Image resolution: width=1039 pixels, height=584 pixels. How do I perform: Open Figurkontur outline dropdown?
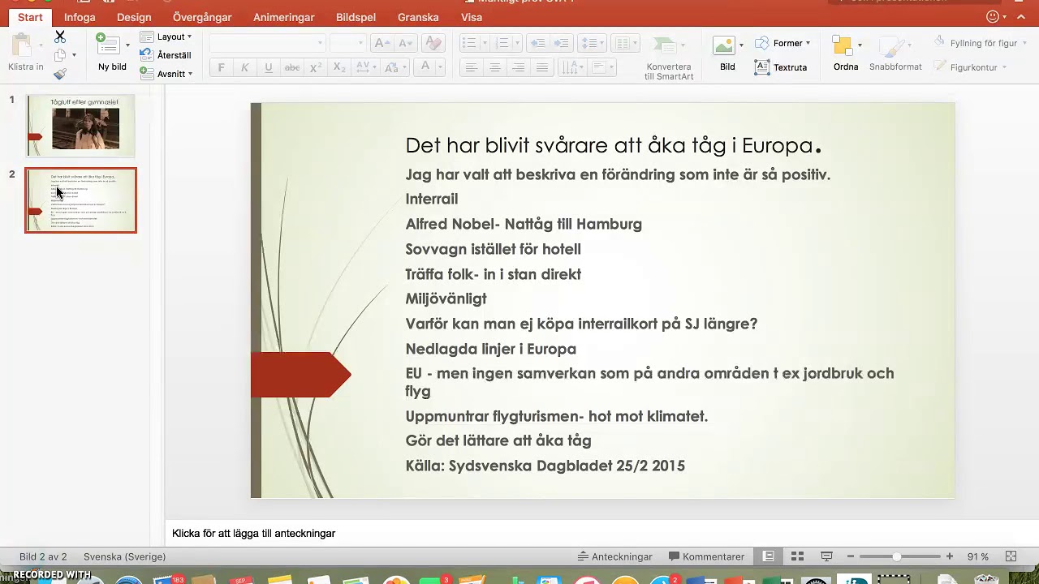970,67
